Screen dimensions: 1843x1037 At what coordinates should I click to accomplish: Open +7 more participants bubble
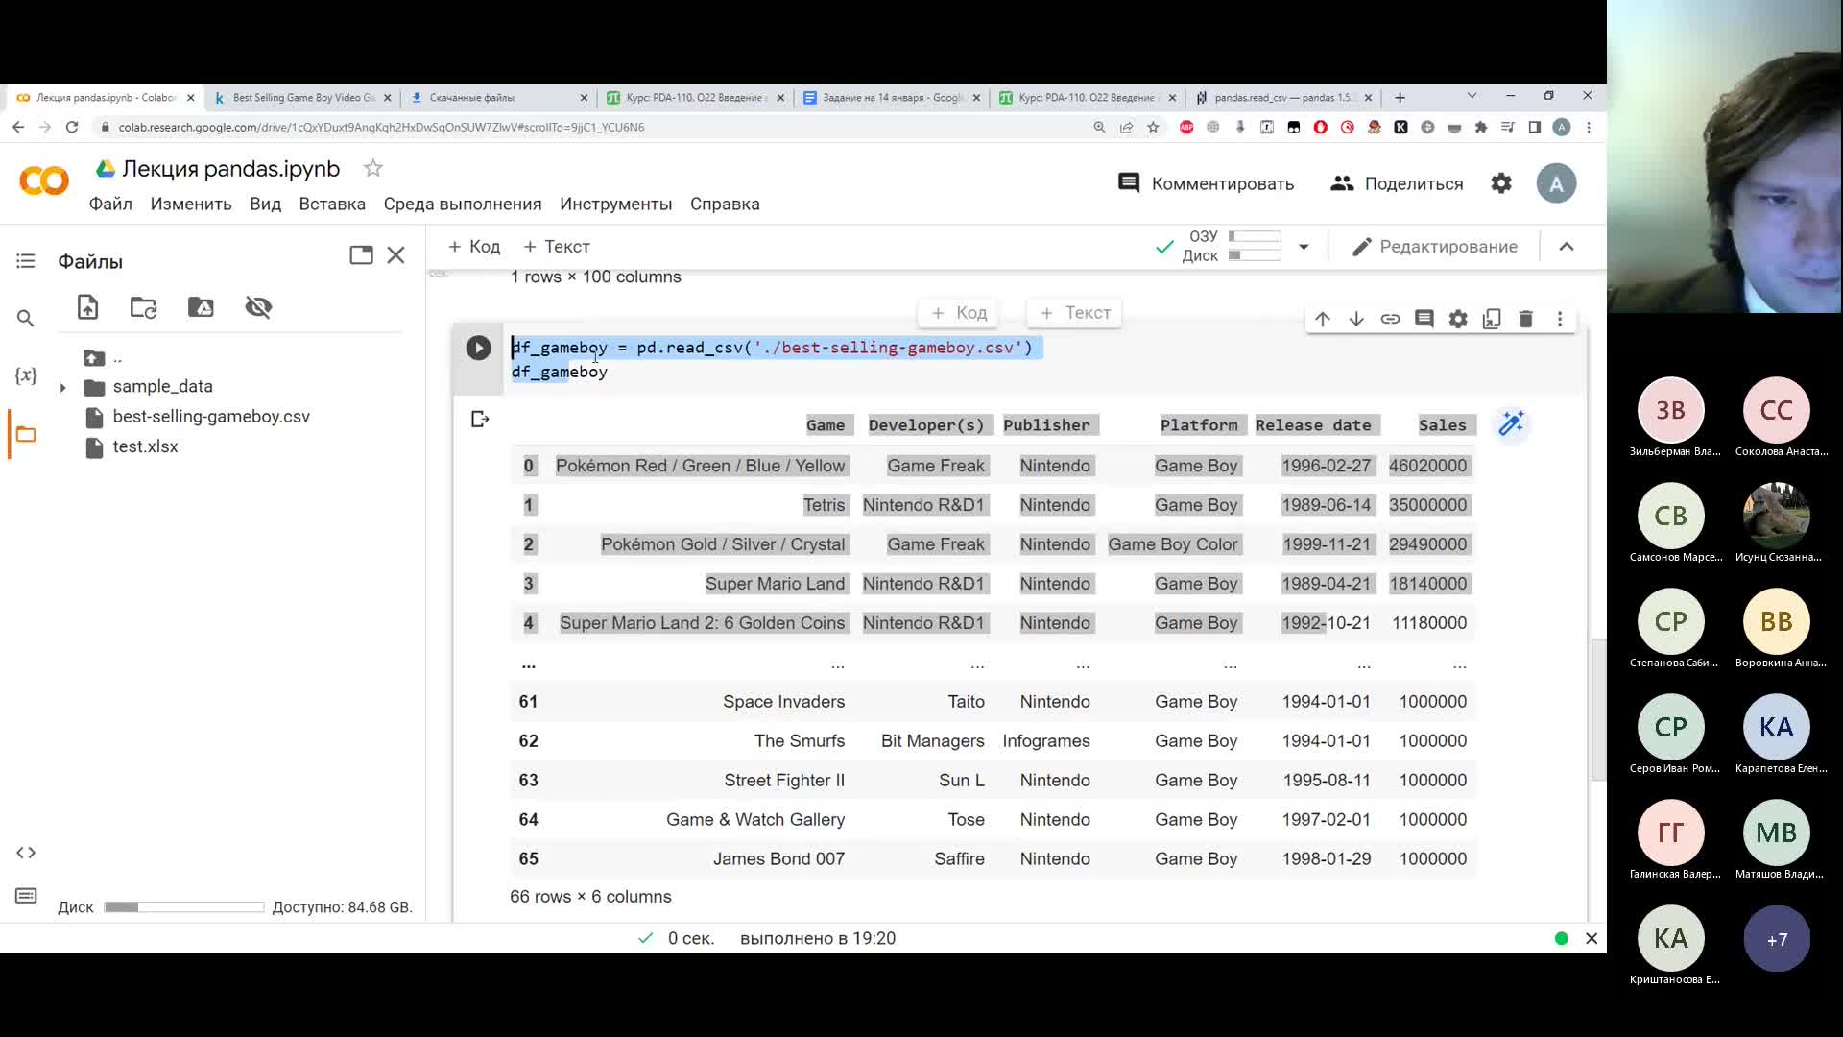point(1777,939)
